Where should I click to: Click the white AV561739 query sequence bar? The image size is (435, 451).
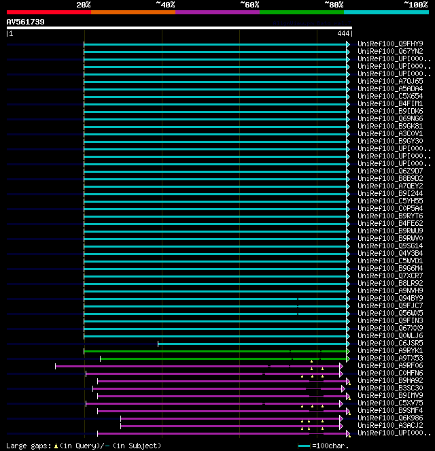pyautogui.click(x=179, y=28)
